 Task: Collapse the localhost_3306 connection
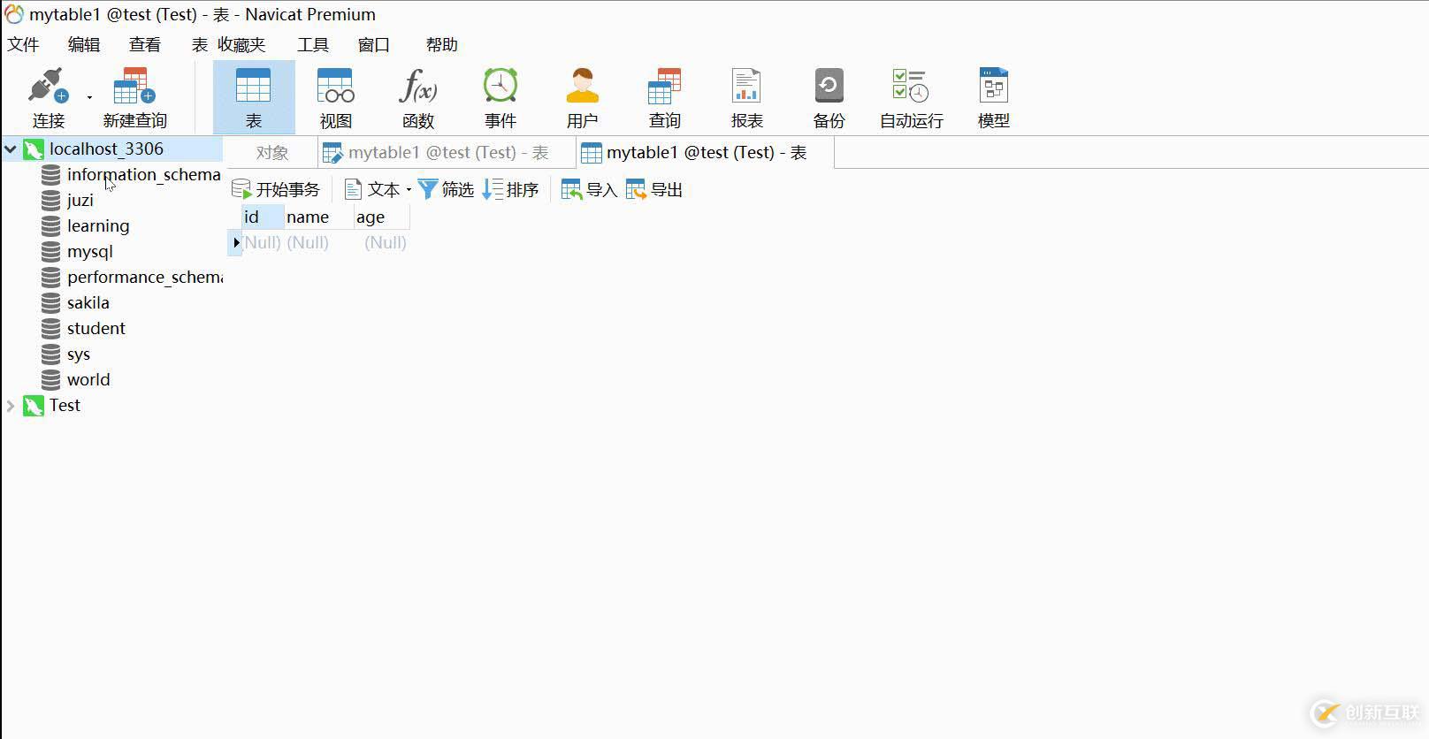(x=11, y=149)
